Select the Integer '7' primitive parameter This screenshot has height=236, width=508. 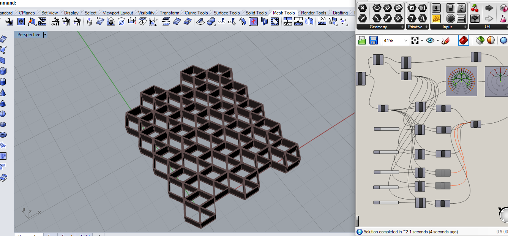412,18
